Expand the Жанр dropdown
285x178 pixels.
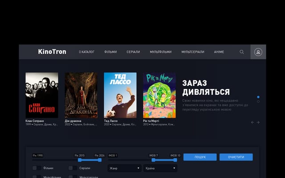(124, 168)
